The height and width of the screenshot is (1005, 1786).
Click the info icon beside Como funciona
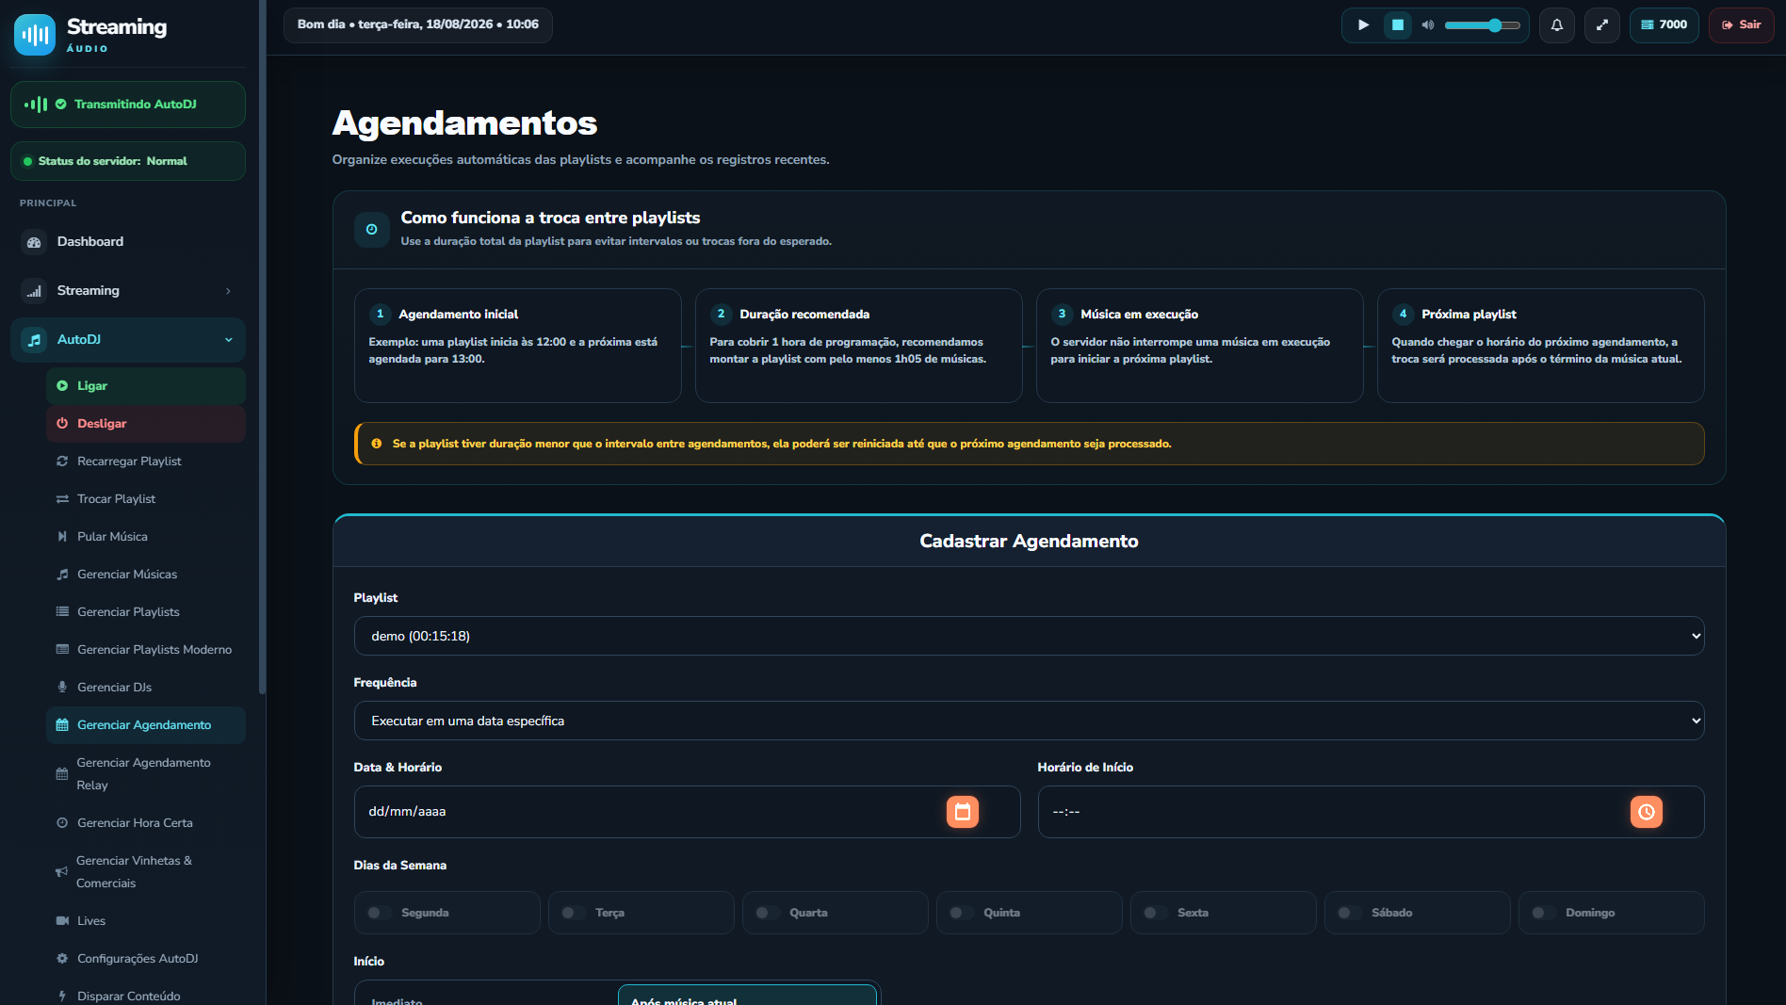tap(372, 229)
